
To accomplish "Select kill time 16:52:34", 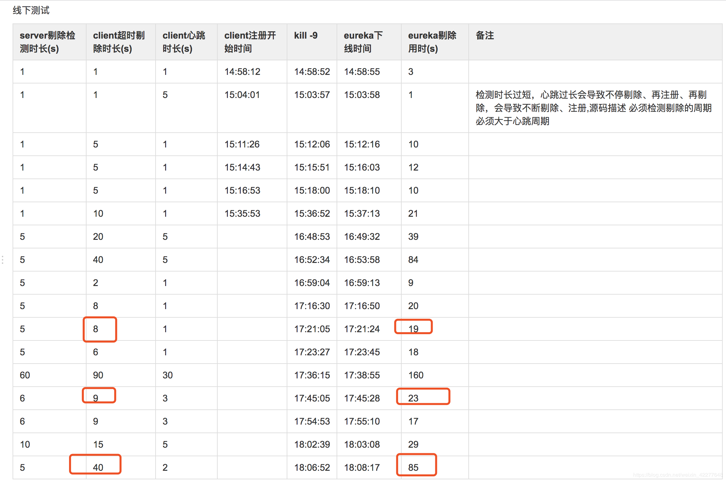I will point(312,260).
